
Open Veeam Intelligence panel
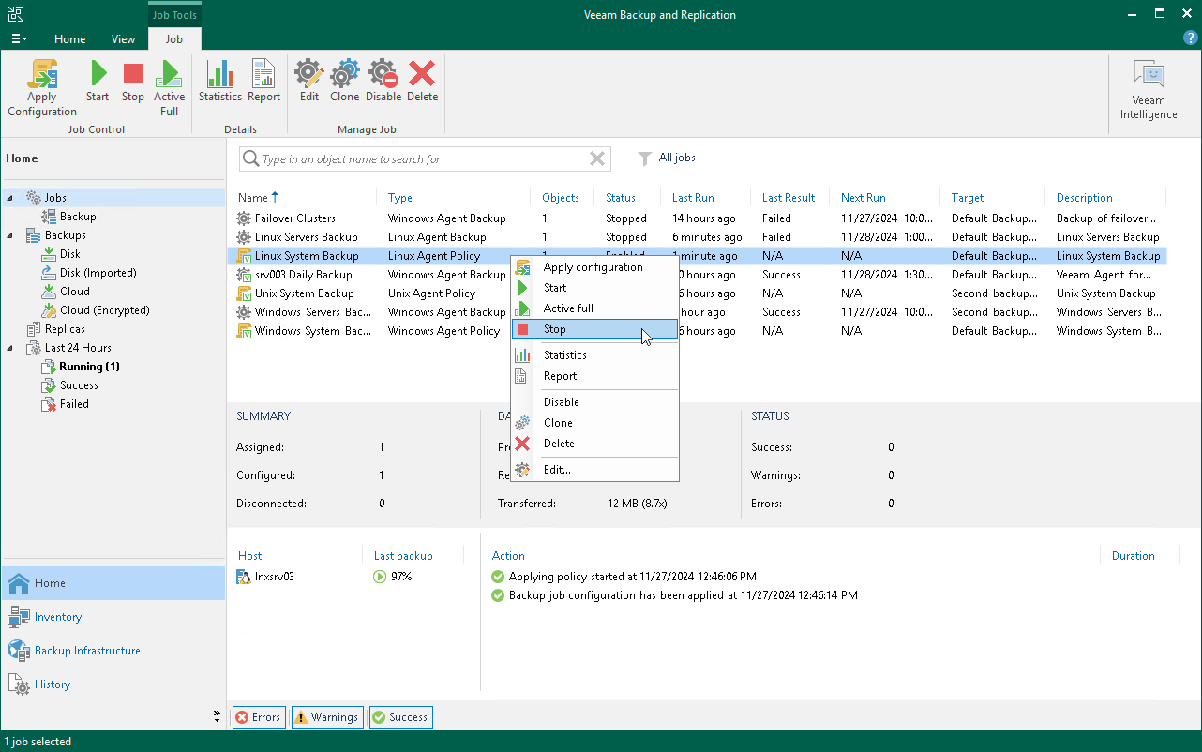click(x=1148, y=90)
